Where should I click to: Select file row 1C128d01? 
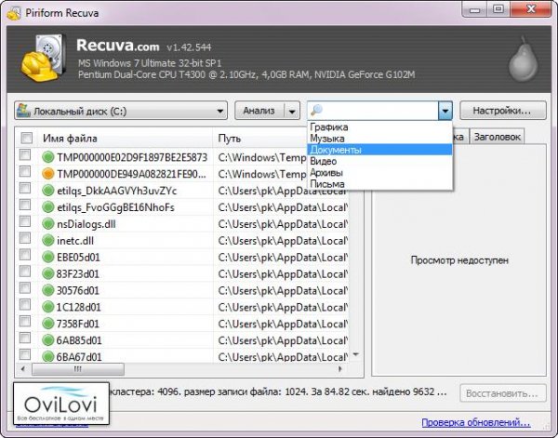[182, 307]
